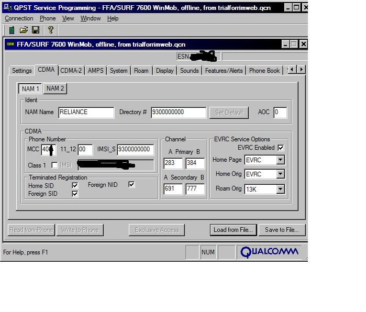Select the NAM 2 tab
This screenshot has width=366, height=312.
pyautogui.click(x=55, y=88)
